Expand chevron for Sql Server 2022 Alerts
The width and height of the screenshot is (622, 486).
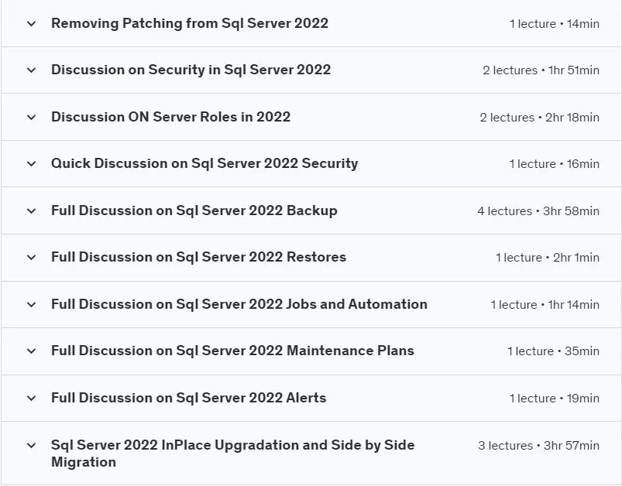pyautogui.click(x=31, y=398)
